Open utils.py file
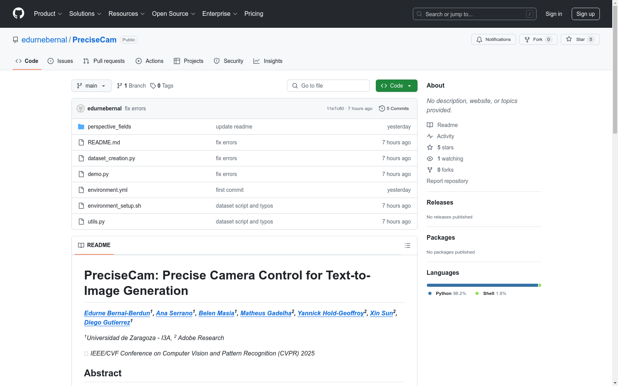Screen dimensions: 618x386 pos(96,222)
